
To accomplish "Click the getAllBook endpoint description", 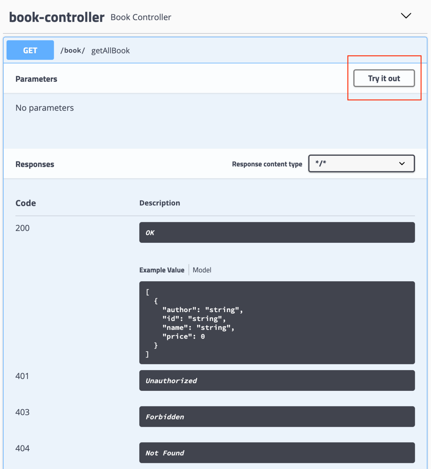I will (111, 50).
